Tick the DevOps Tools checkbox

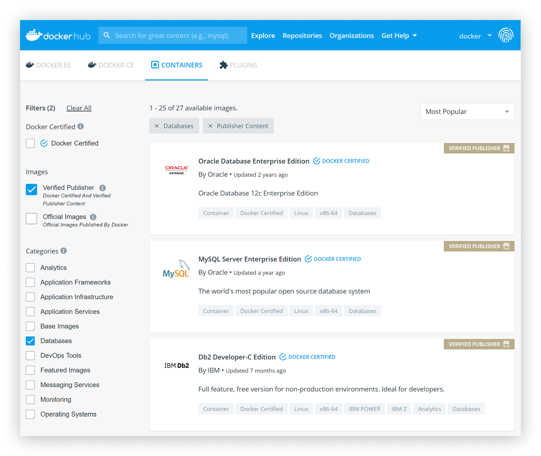click(31, 356)
